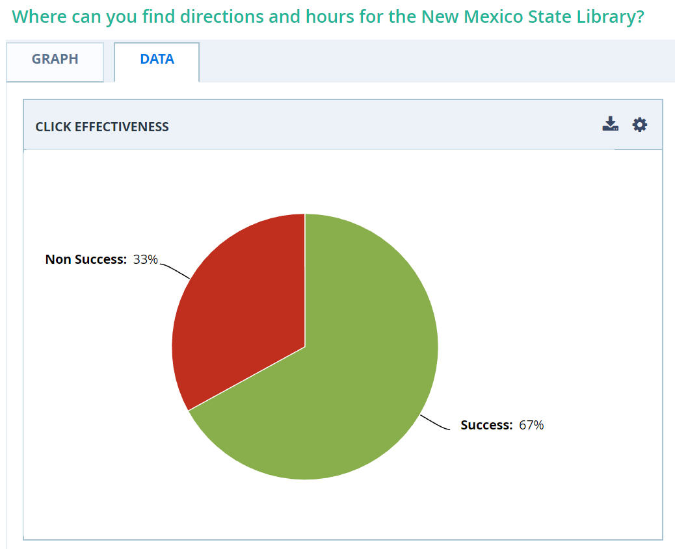Click the 67% value text
Image resolution: width=675 pixels, height=549 pixels.
pyautogui.click(x=531, y=425)
